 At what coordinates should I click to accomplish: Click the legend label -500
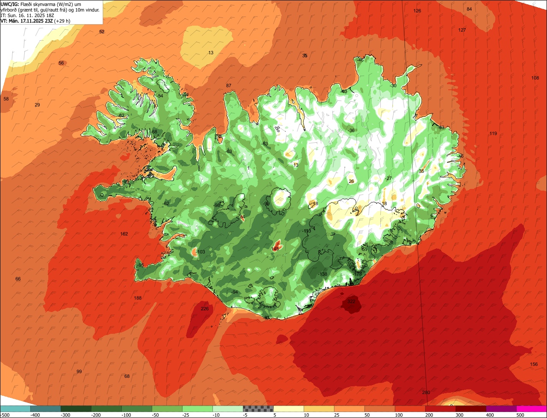[5, 415]
